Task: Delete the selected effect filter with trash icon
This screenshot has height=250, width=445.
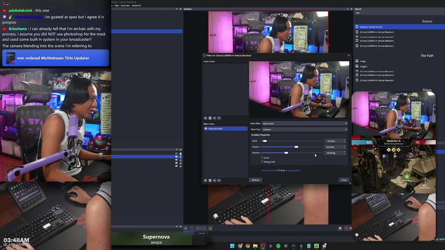Action: [210, 180]
